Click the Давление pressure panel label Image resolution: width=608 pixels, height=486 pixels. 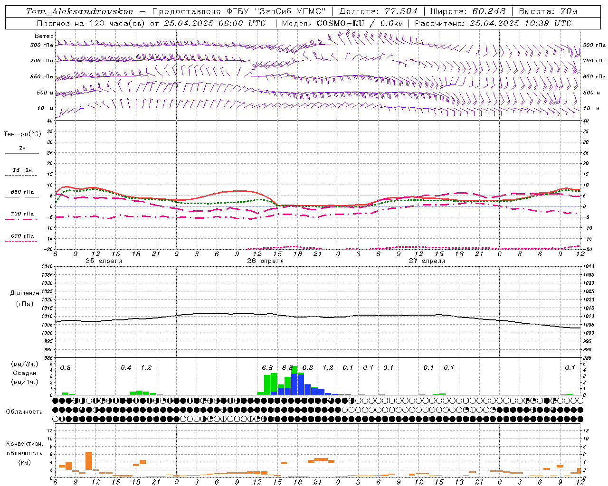(x=25, y=293)
